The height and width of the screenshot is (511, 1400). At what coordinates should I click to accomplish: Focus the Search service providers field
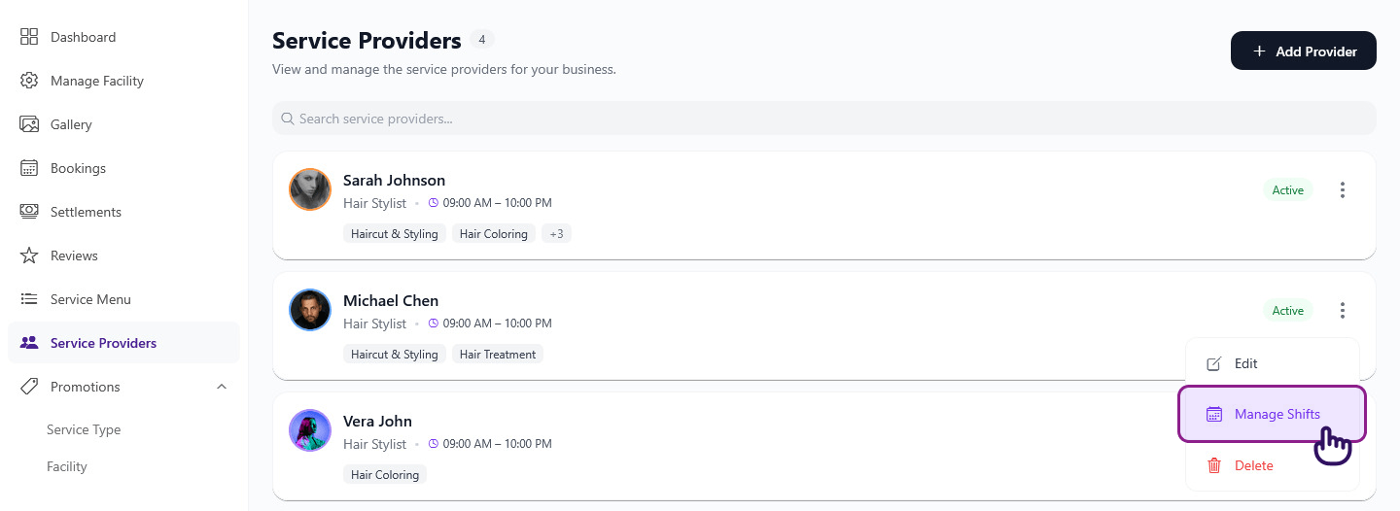pos(823,119)
